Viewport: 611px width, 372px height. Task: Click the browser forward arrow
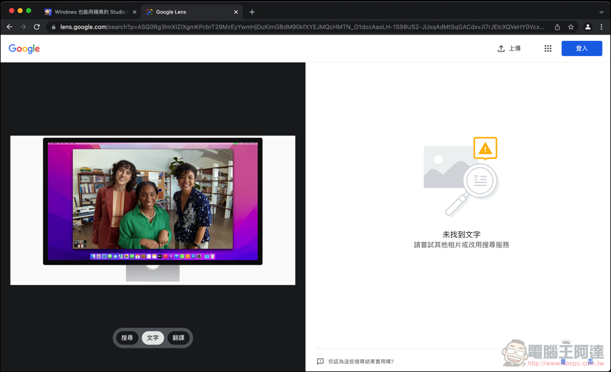(x=23, y=27)
